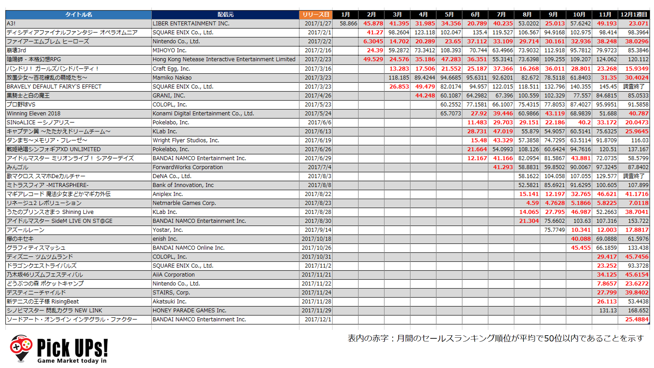Click アイドルマスター SideM LIVE ON ST@GE title
The height and width of the screenshot is (368, 654).
(x=78, y=221)
